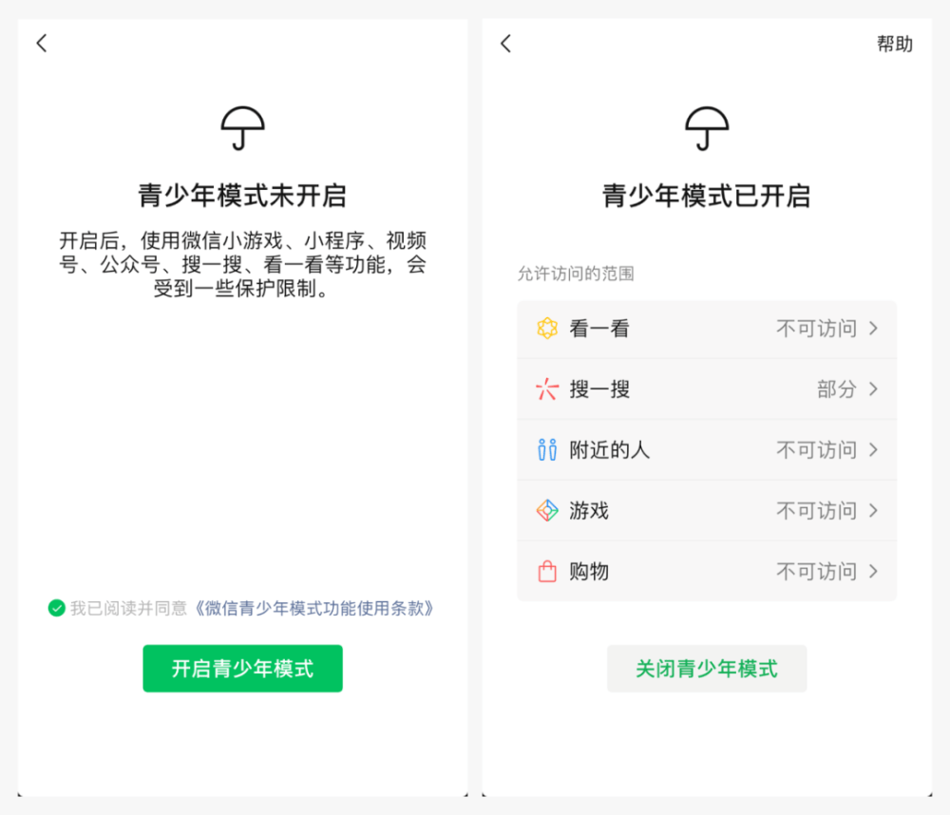The height and width of the screenshot is (815, 950).
Task: Open the 帮助 help menu
Action: [895, 44]
